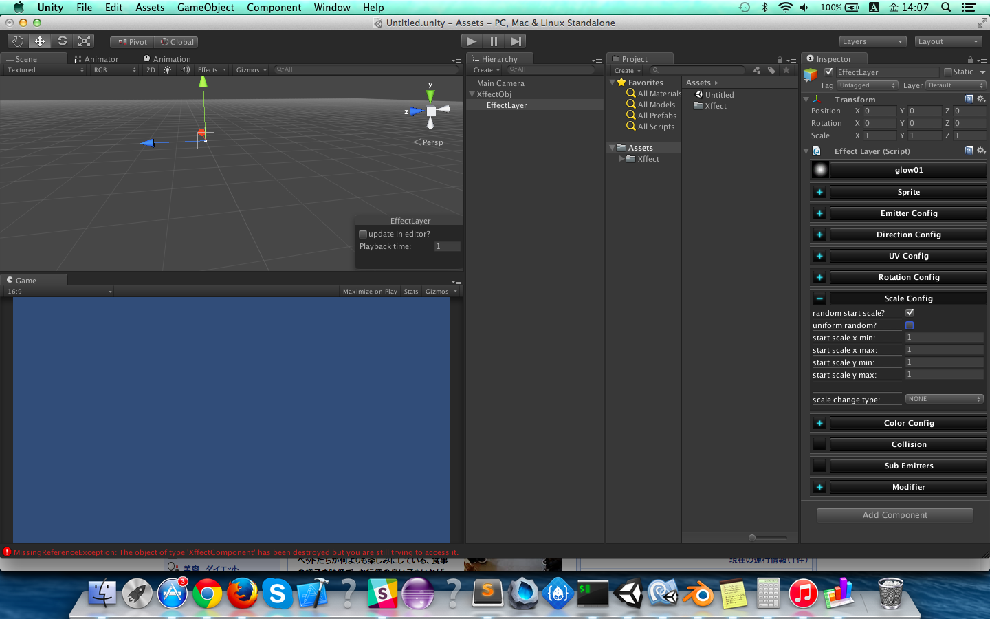This screenshot has height=619, width=990.
Task: Click the Spotlight search icon in menu bar
Action: tap(946, 8)
